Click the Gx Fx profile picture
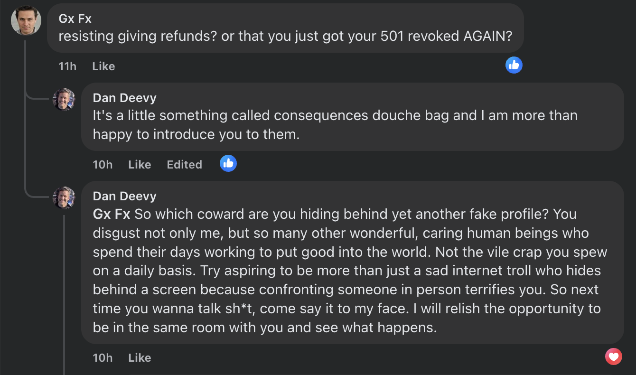The height and width of the screenshot is (375, 636). point(26,20)
